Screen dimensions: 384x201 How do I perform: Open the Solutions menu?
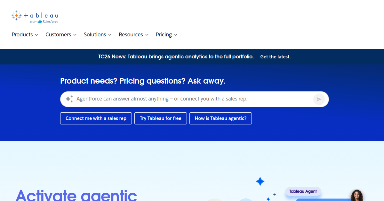tap(98, 34)
